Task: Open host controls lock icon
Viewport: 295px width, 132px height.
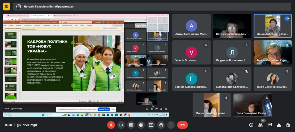Action: 288,125
